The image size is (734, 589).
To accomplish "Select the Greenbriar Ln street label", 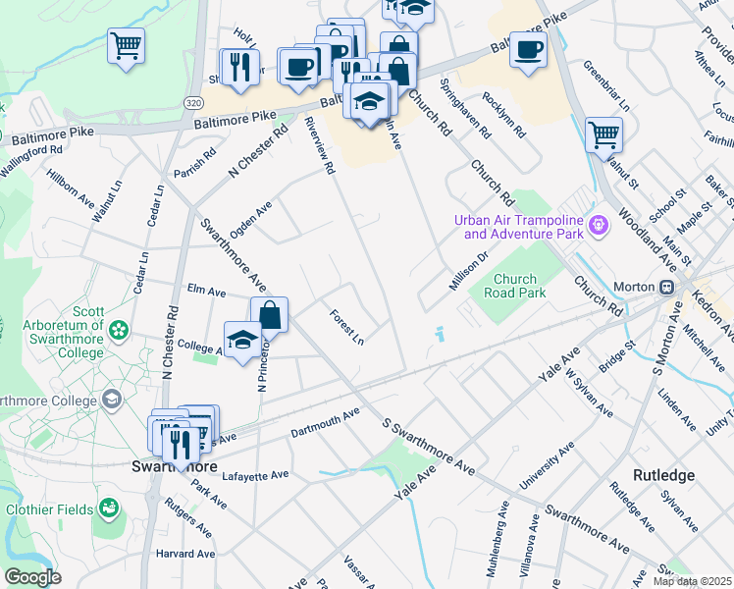I will coord(605,85).
